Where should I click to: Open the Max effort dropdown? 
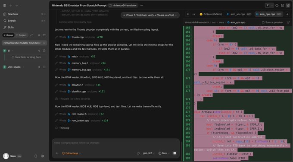(x=164, y=153)
